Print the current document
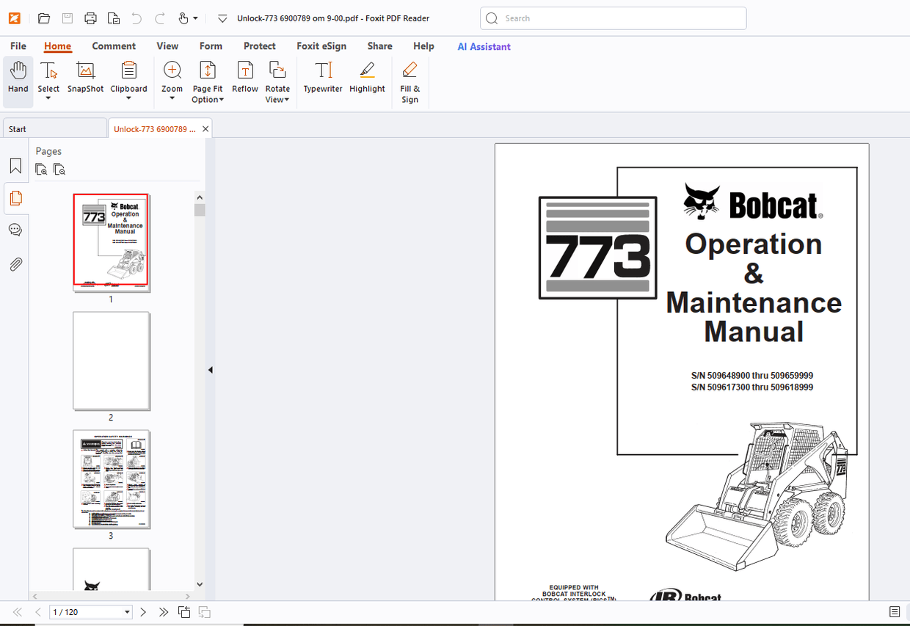Image resolution: width=910 pixels, height=626 pixels. [90, 18]
